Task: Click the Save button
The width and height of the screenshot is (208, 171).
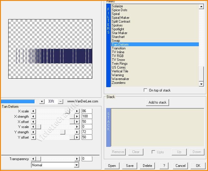Action: [x=130, y=166]
